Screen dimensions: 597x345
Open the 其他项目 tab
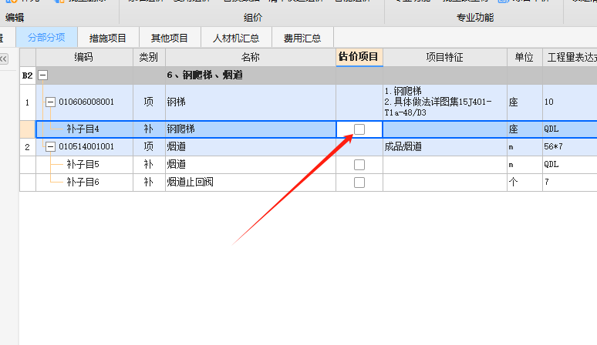[170, 38]
